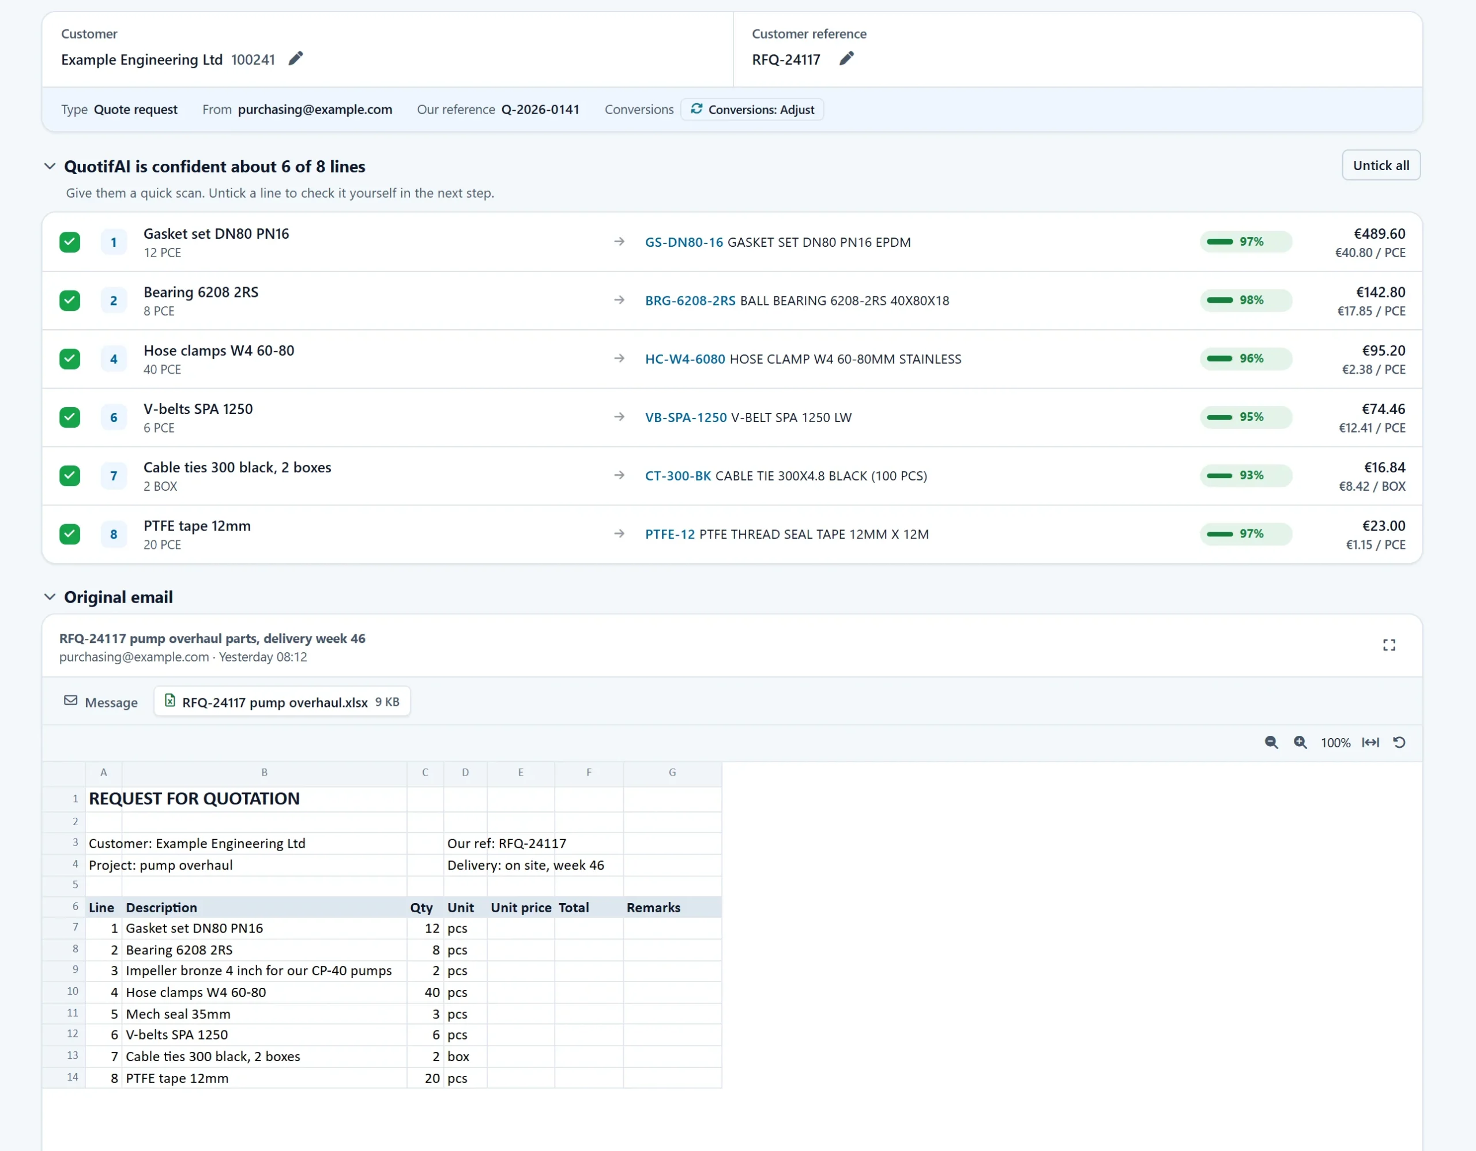The width and height of the screenshot is (1476, 1151).
Task: Click the 98% confidence bar for Bearing
Action: [x=1245, y=300]
